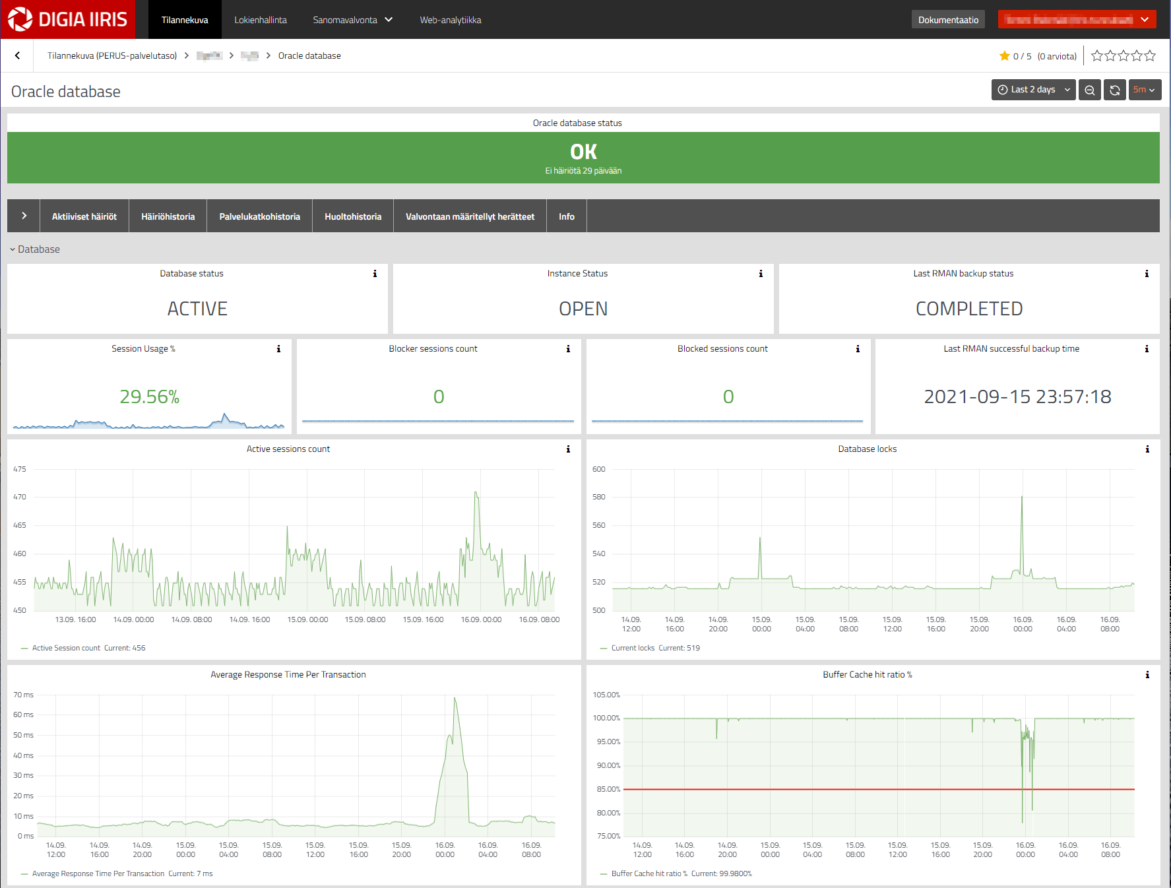Open info icon on Blocked sessions count

click(x=858, y=349)
